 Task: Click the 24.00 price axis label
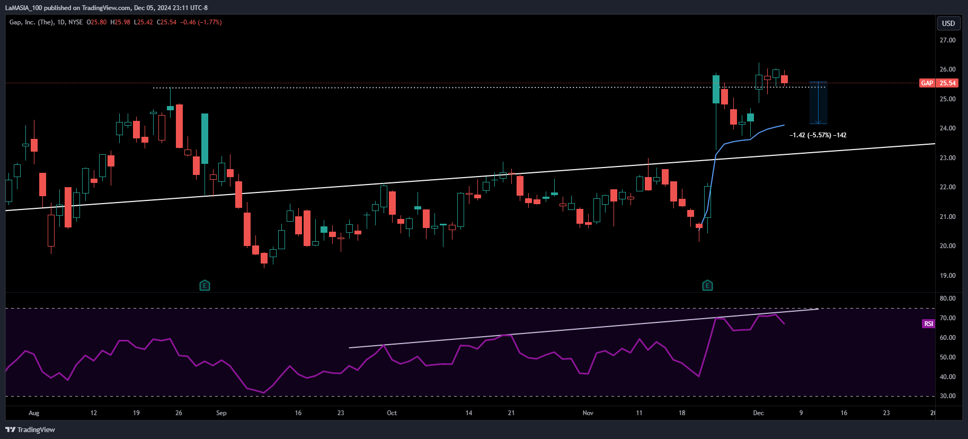click(947, 128)
